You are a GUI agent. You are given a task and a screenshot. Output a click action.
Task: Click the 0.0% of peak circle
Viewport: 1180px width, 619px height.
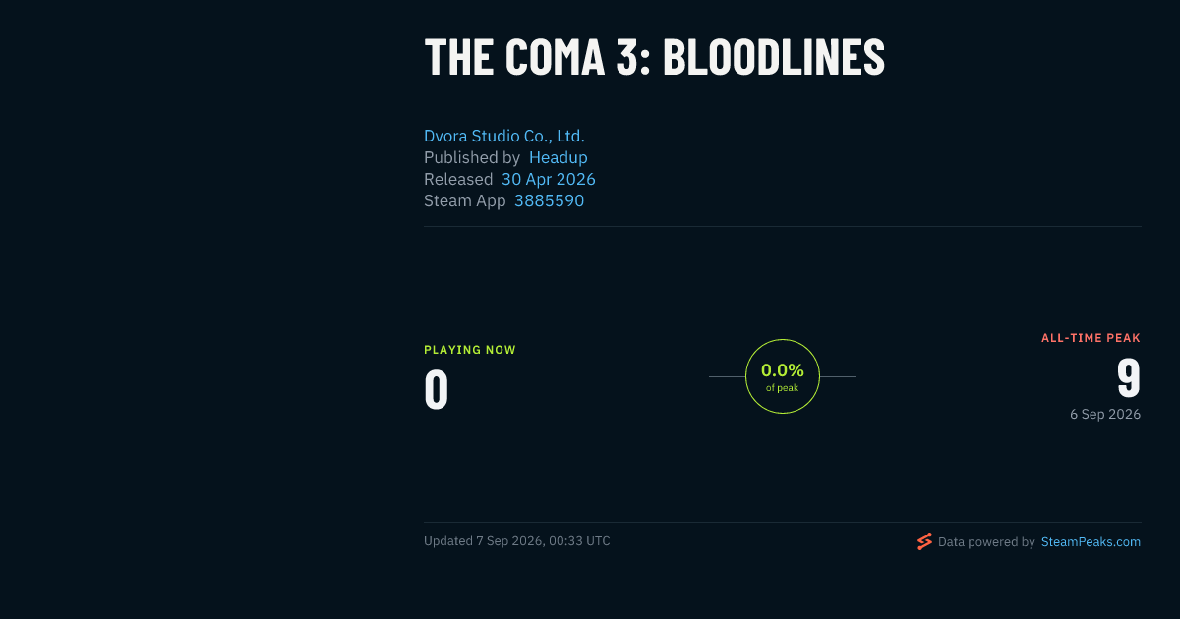tap(783, 376)
